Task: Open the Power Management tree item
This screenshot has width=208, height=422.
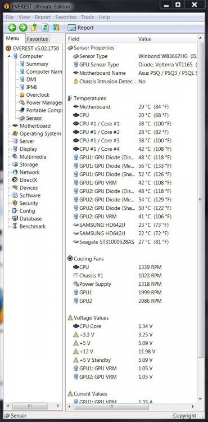Action: (40, 102)
